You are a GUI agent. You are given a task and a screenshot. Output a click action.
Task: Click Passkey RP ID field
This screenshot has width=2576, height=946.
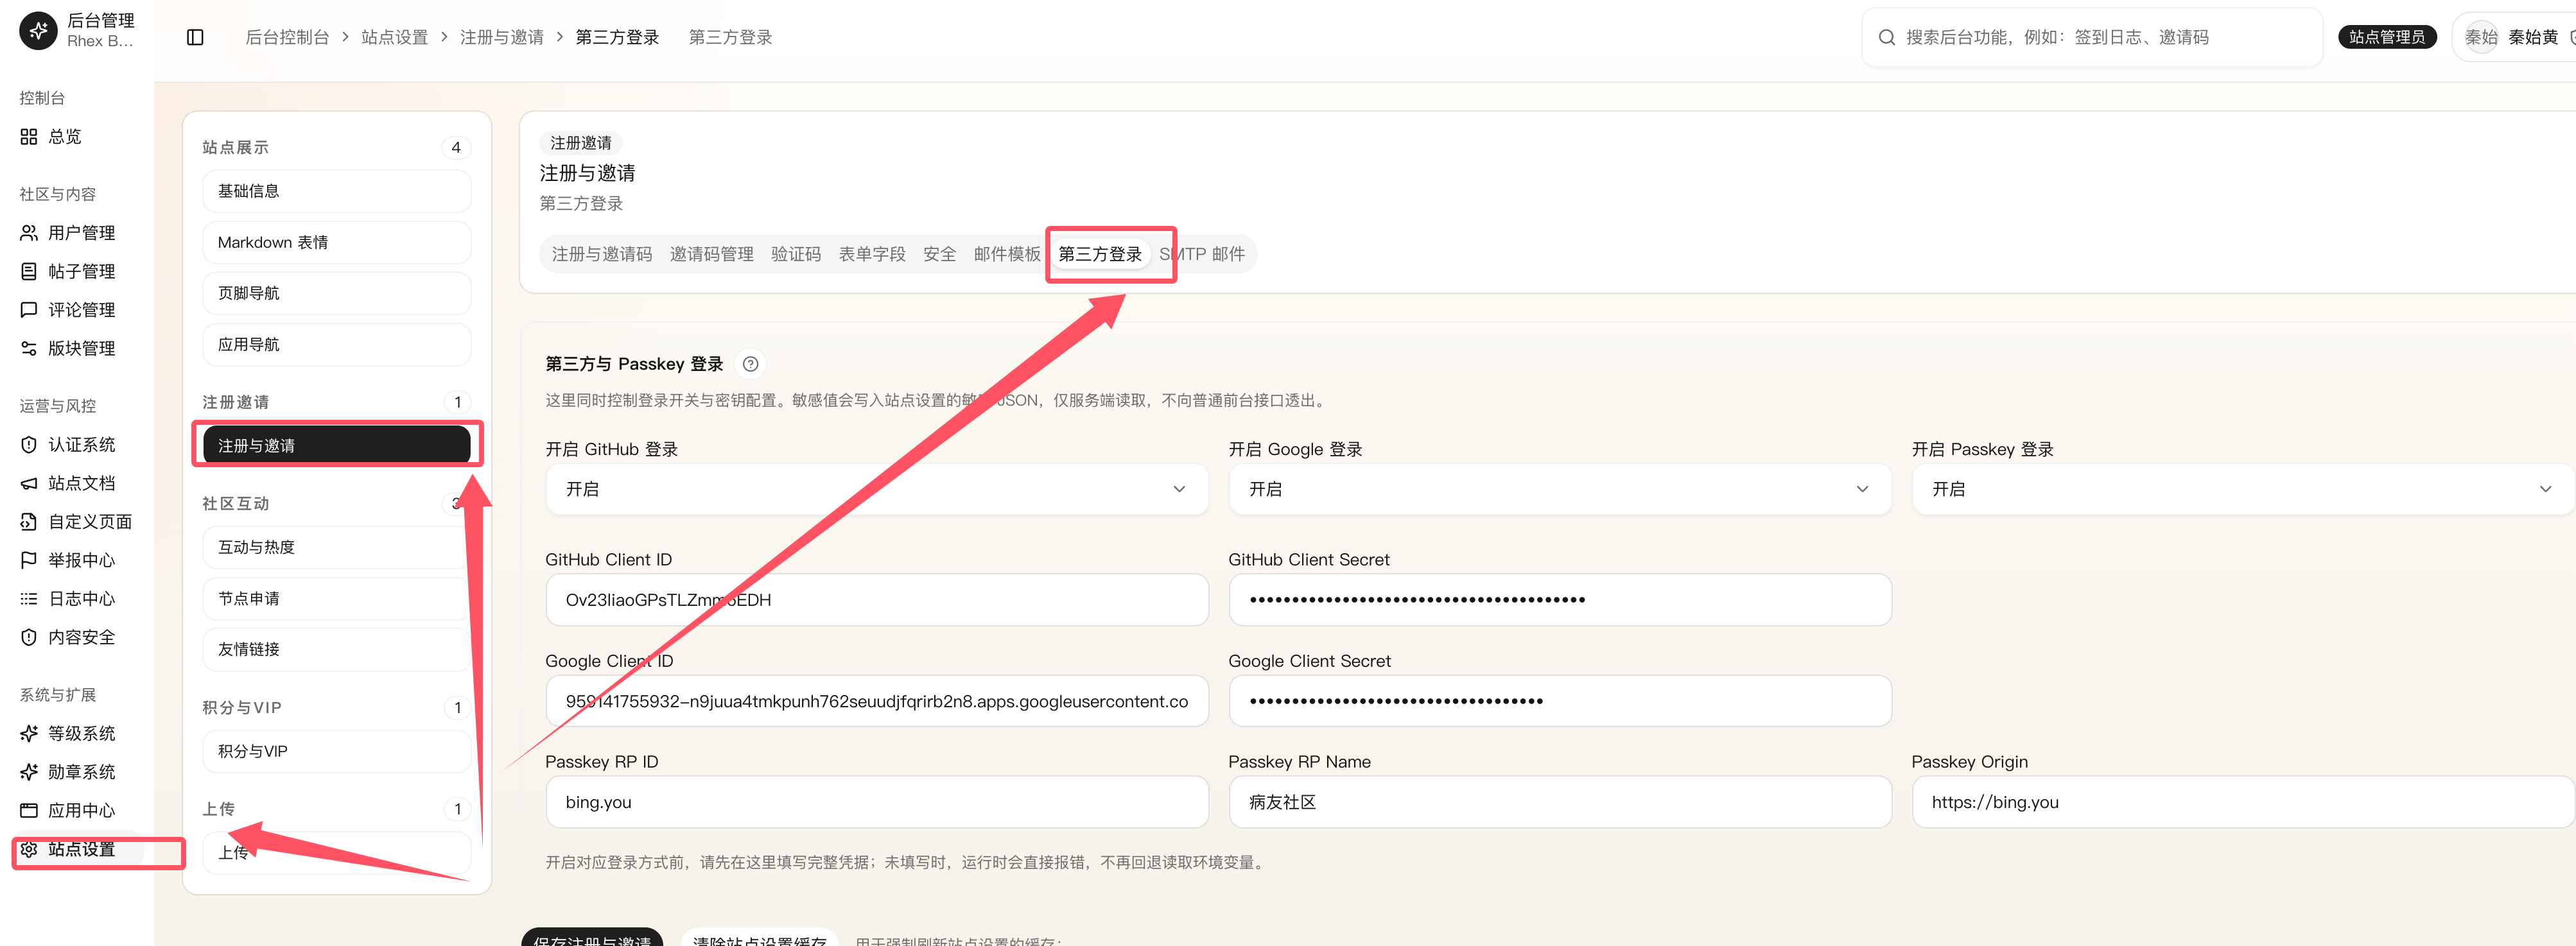(x=877, y=802)
